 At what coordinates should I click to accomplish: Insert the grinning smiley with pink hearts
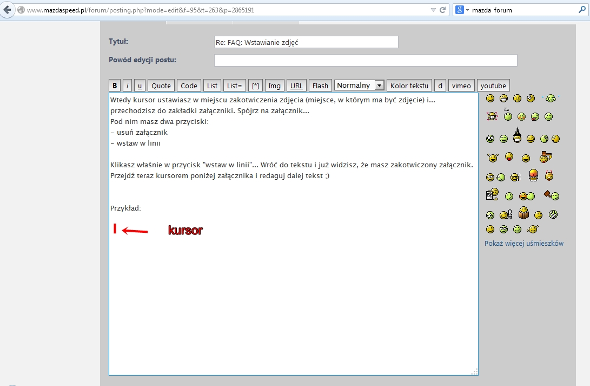[x=492, y=116]
